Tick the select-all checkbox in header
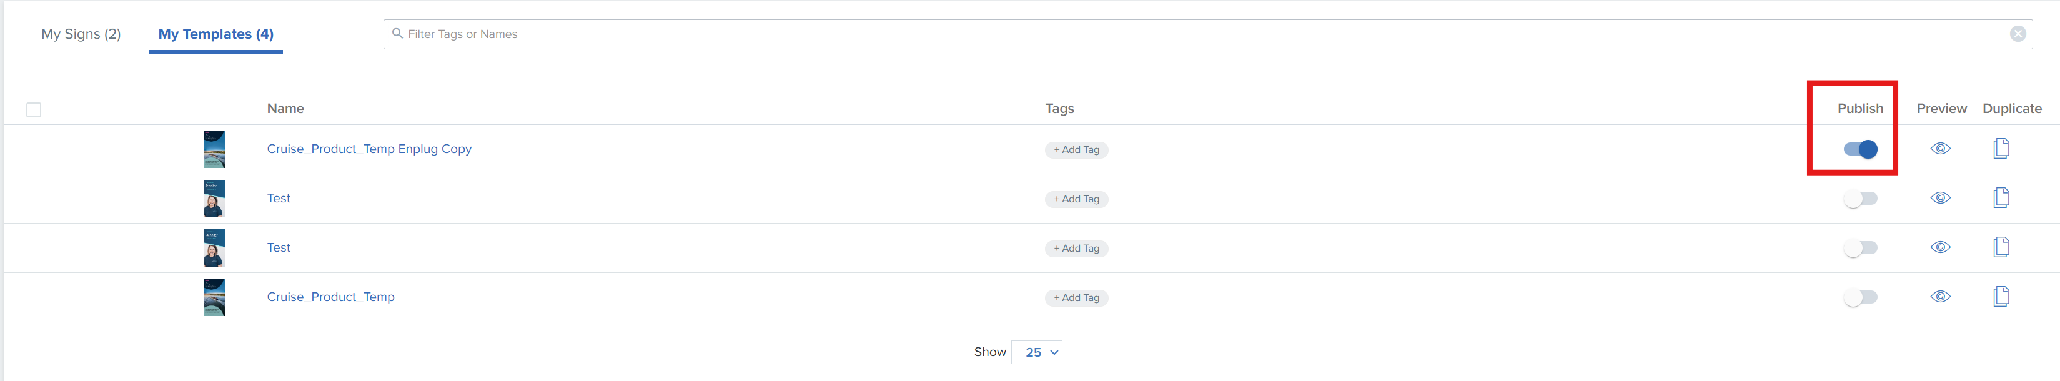This screenshot has width=2060, height=381. [34, 110]
